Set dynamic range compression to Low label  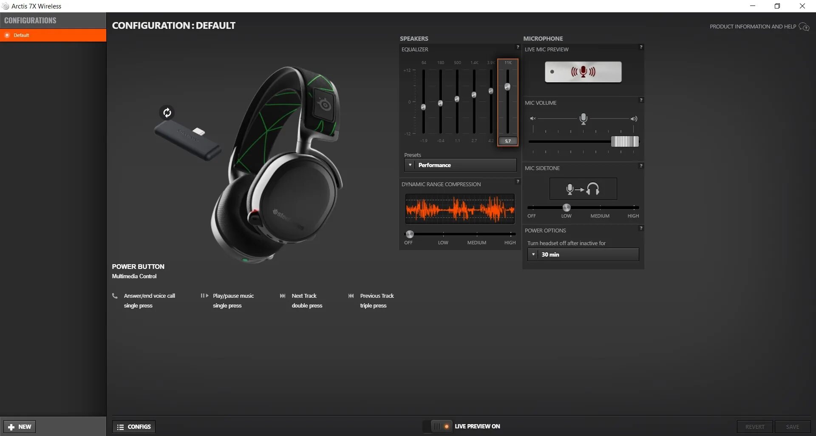[x=443, y=243]
